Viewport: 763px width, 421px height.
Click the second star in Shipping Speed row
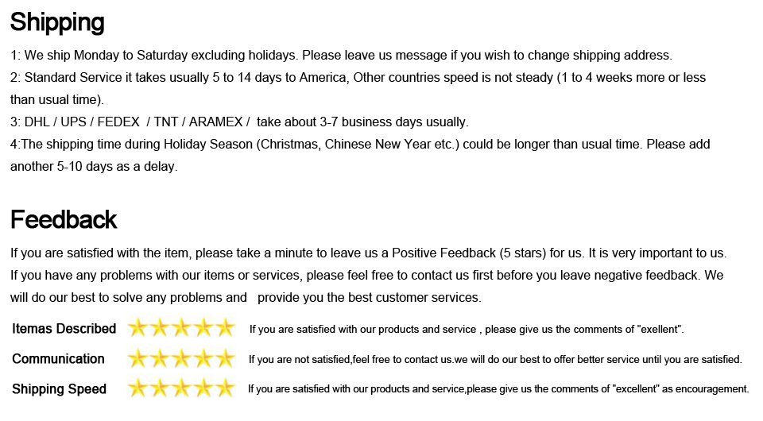[161, 388]
